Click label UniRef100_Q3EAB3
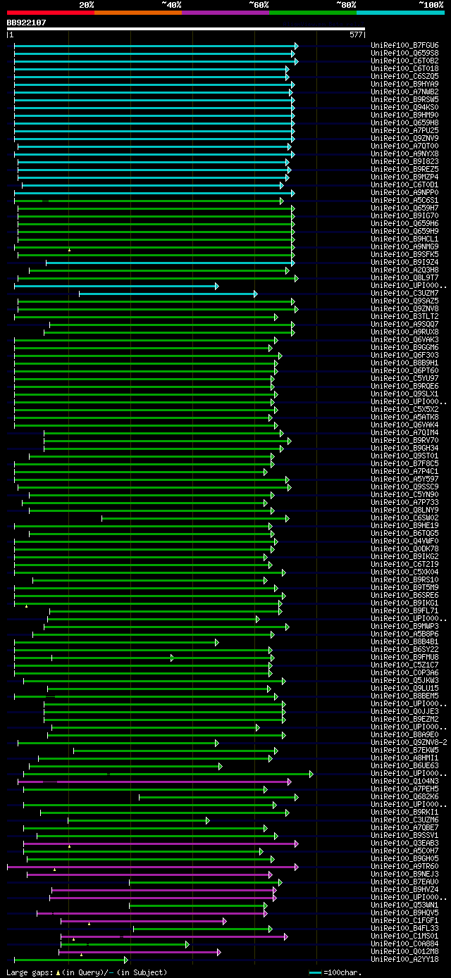 tap(404, 844)
